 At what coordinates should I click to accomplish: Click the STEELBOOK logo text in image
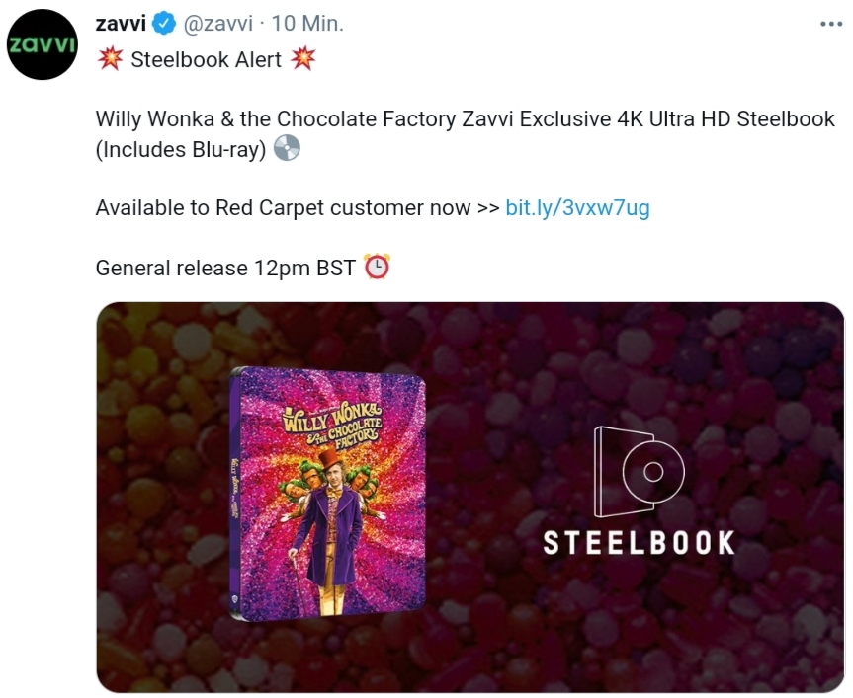tap(640, 543)
